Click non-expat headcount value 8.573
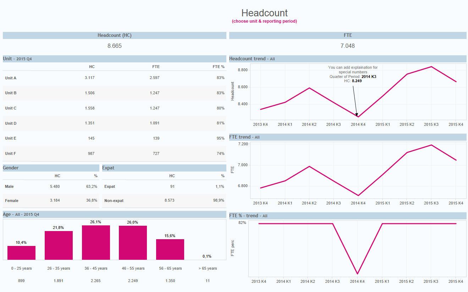 (x=170, y=200)
